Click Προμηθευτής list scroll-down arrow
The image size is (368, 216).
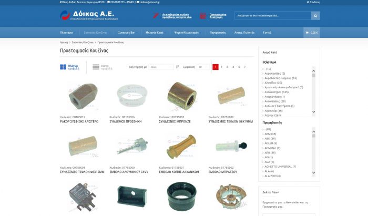coord(313,172)
